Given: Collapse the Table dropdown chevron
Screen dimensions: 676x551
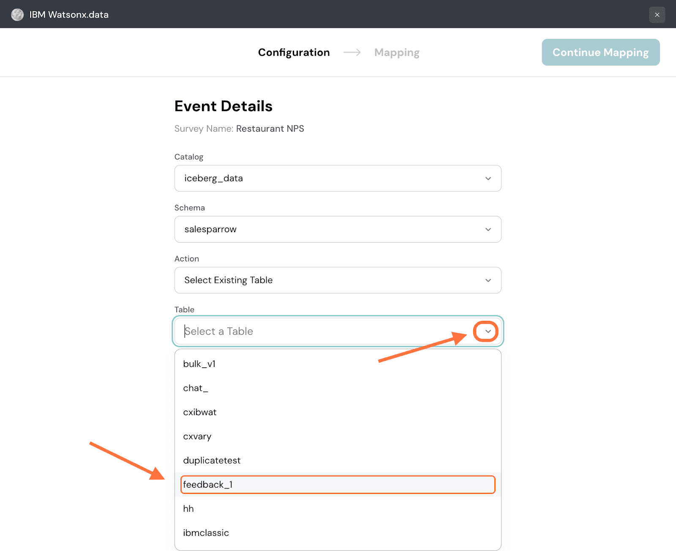Looking at the screenshot, I should (488, 331).
